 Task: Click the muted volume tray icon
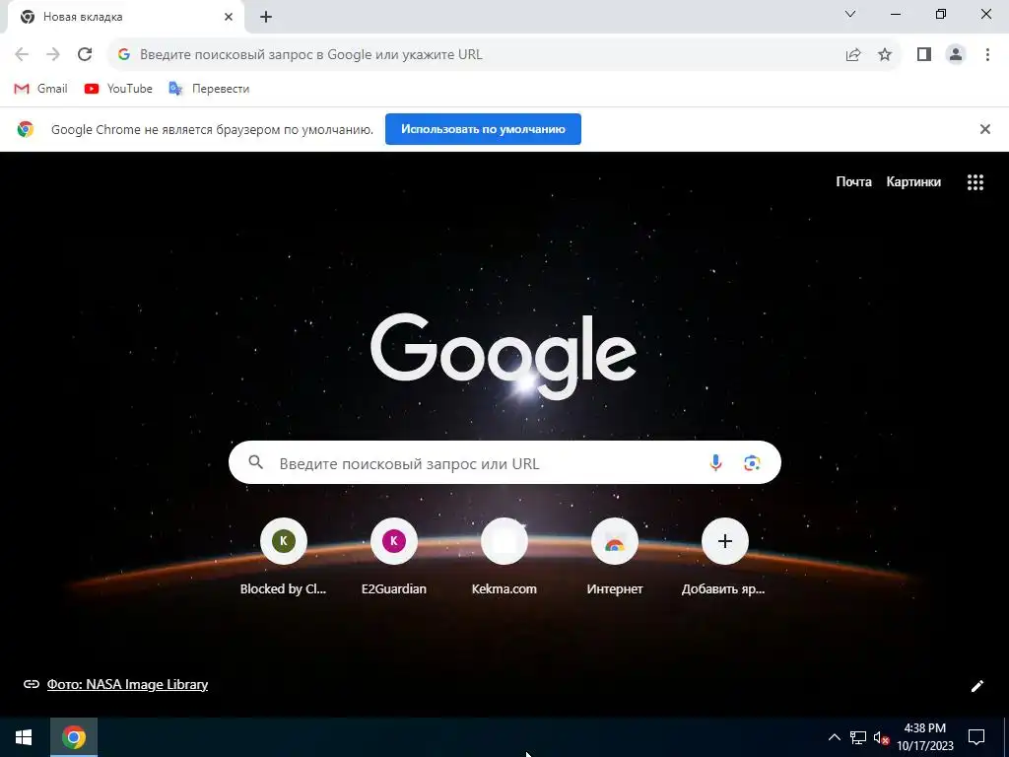(x=881, y=737)
